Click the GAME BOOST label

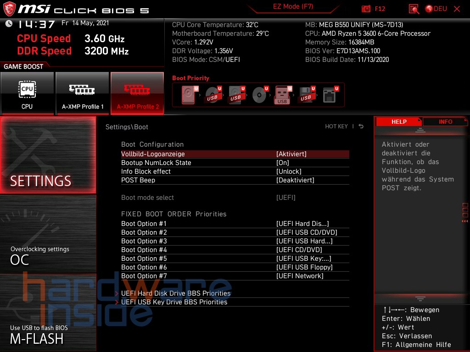23,66
